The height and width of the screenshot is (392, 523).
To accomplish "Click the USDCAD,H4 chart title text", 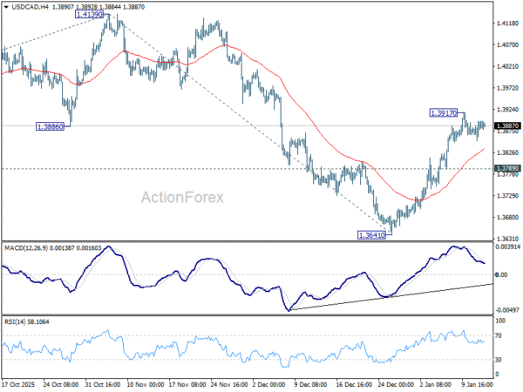I will [x=31, y=7].
